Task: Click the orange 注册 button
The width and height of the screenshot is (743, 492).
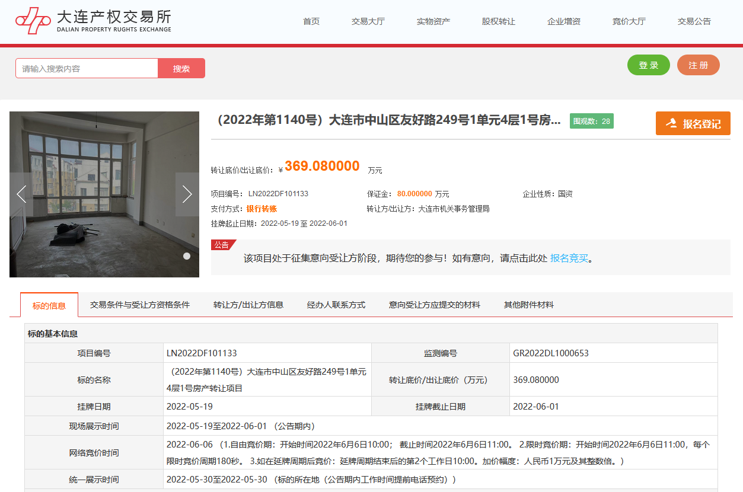Action: click(x=698, y=65)
